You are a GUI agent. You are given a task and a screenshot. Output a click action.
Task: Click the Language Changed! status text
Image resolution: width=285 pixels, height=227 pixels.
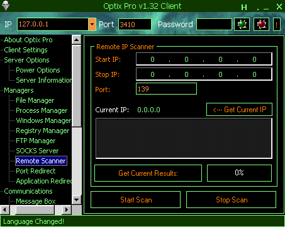tap(34, 221)
